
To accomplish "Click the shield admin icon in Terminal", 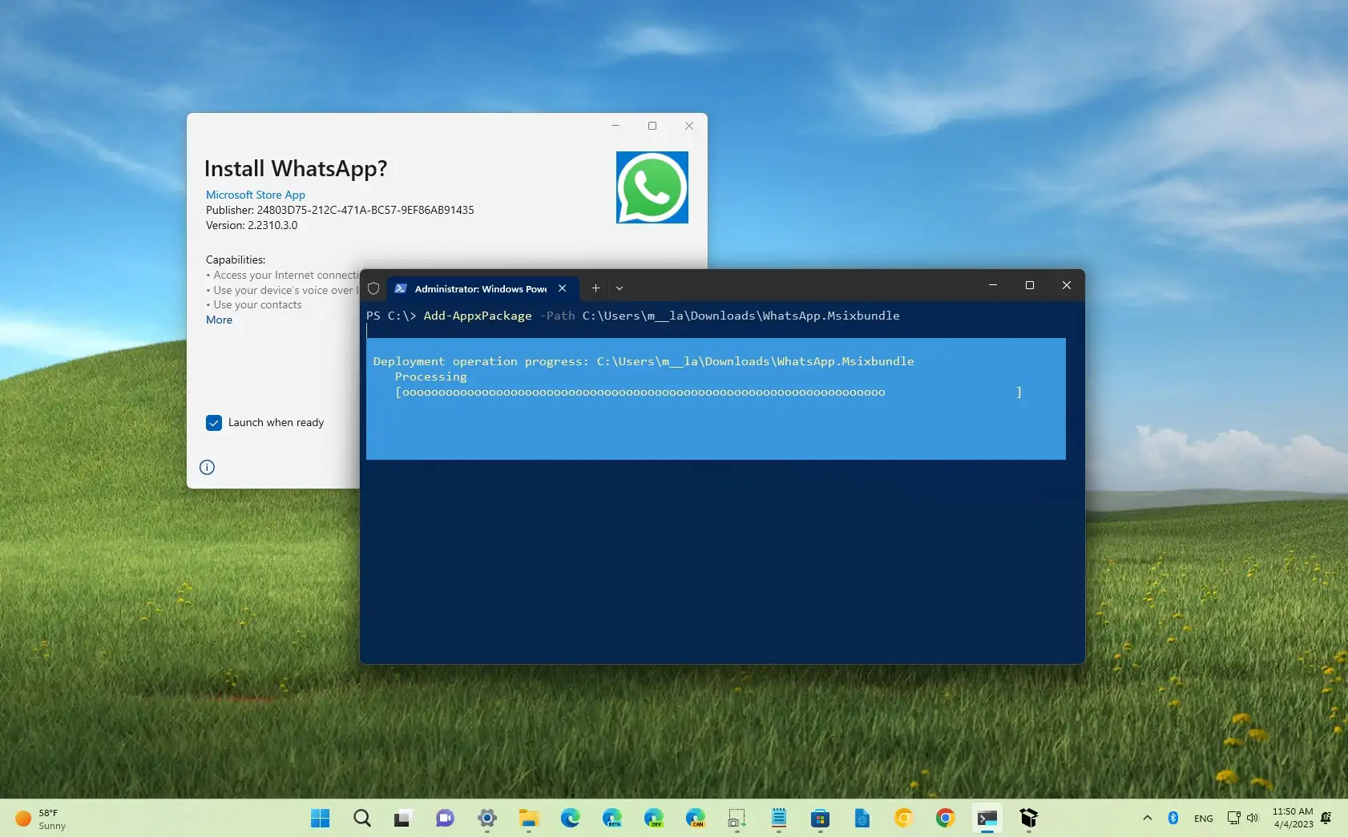I will [x=373, y=288].
